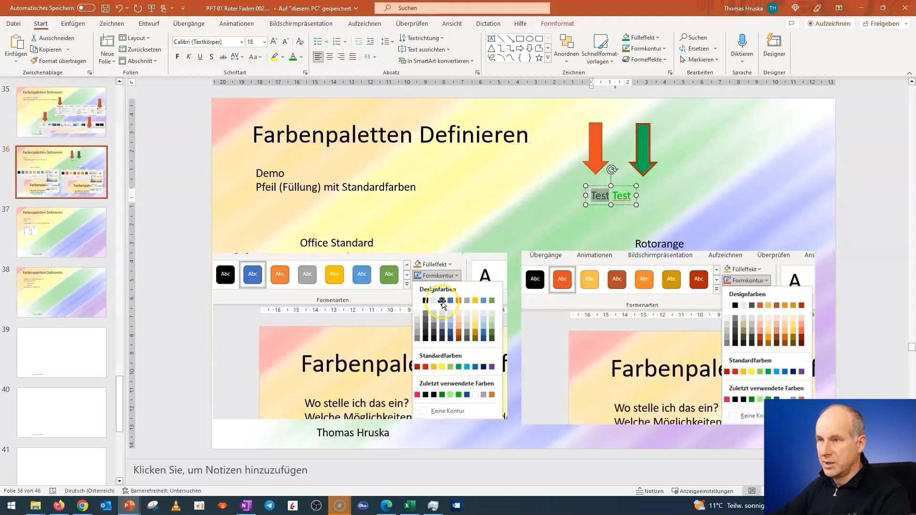
Task: Select red swatch in Standardfarben row
Action: point(426,367)
